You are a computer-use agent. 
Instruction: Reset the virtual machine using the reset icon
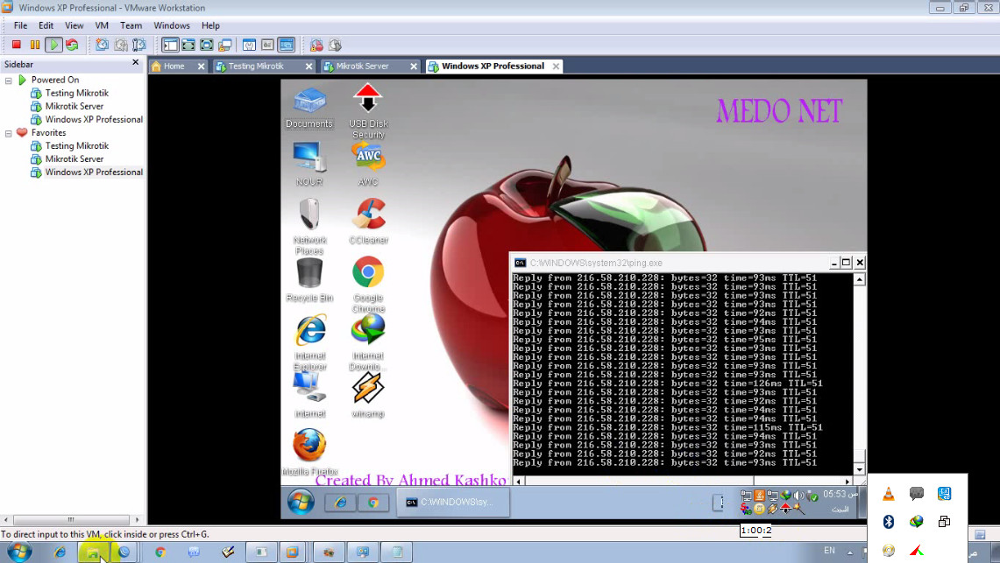(72, 45)
